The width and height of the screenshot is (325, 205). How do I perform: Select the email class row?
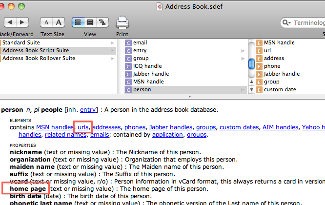tap(185, 42)
